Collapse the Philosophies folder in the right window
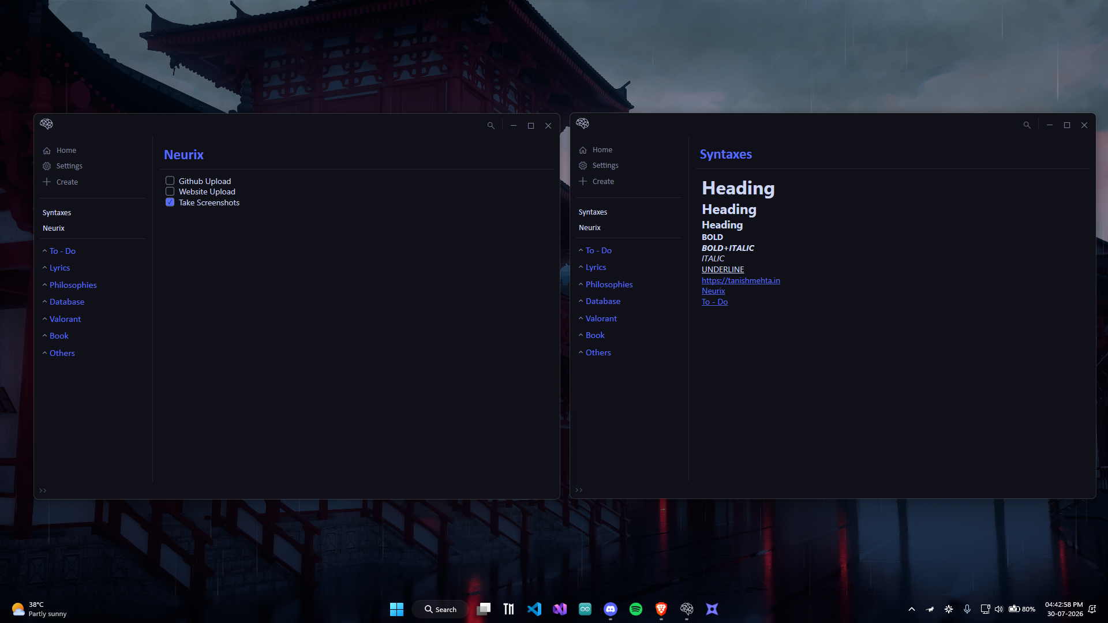The height and width of the screenshot is (623, 1108). [581, 284]
